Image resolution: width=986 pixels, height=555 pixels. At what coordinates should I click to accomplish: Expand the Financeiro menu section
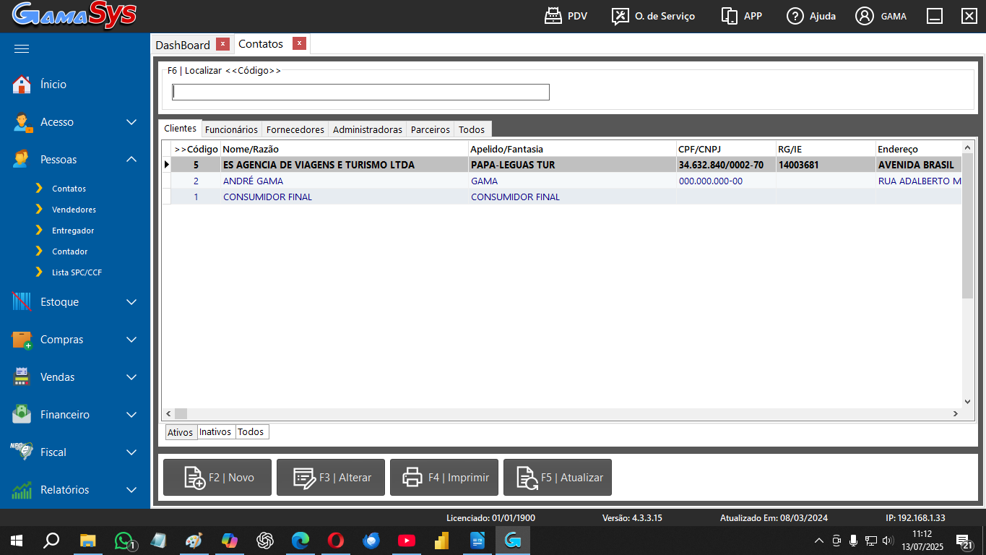click(x=131, y=415)
